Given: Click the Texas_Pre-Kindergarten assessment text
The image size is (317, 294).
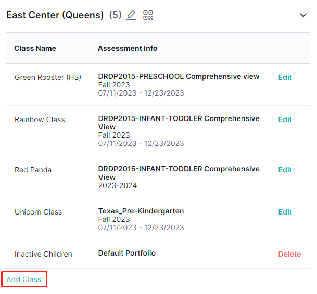Looking at the screenshot, I should point(141,211).
